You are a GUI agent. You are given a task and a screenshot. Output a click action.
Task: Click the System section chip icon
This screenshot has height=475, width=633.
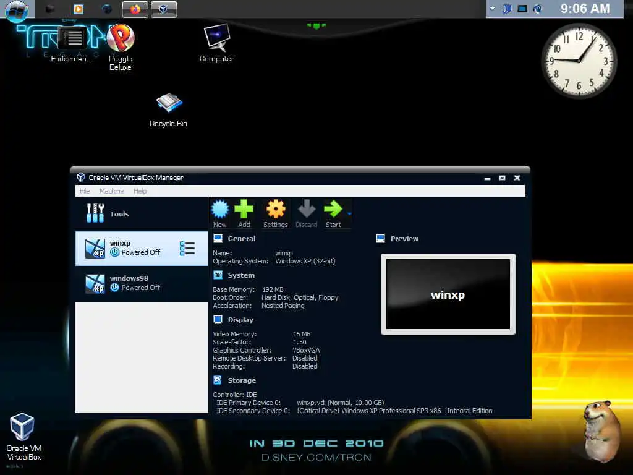click(218, 275)
